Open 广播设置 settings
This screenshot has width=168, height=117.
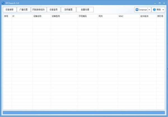click(24, 9)
